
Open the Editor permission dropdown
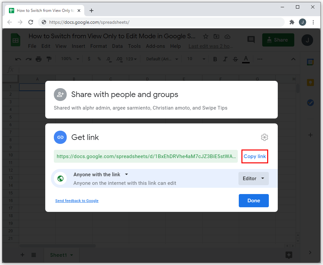coord(253,179)
